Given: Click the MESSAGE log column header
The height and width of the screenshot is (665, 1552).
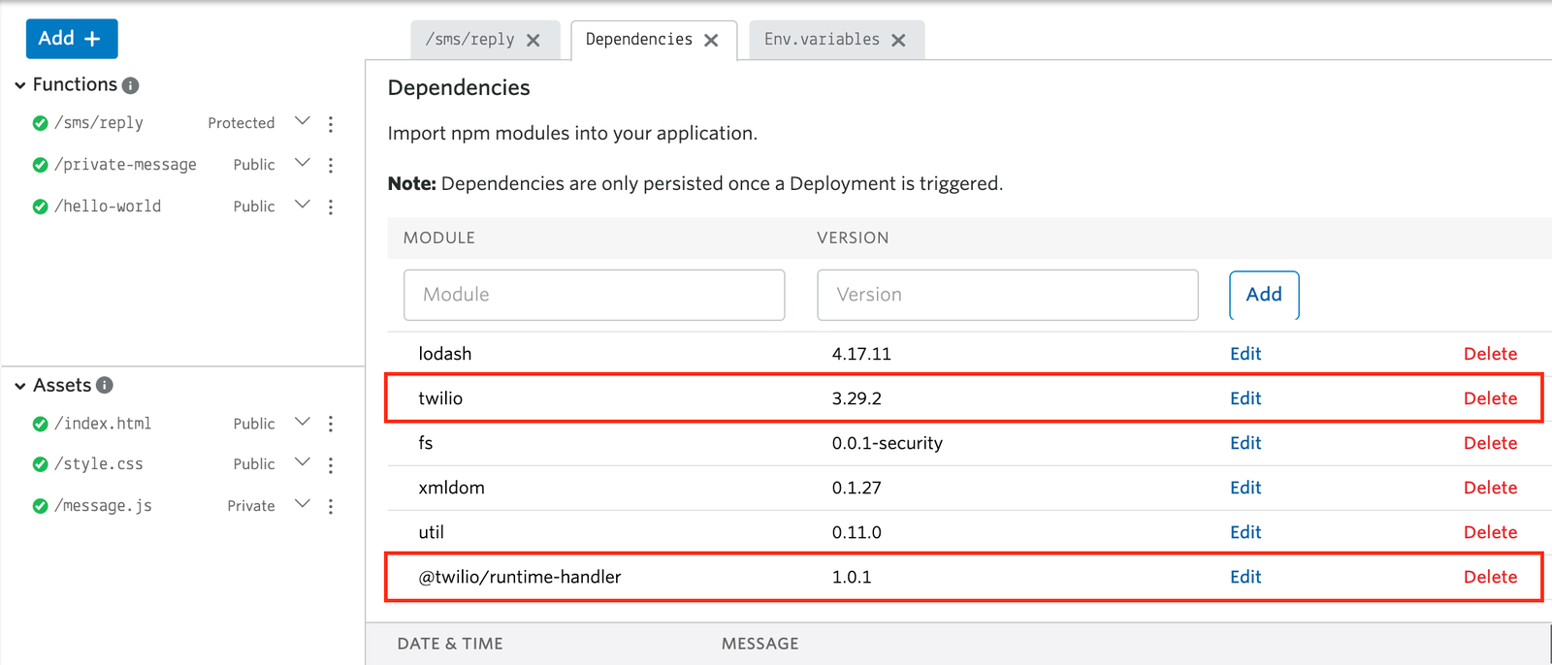Looking at the screenshot, I should pyautogui.click(x=760, y=644).
